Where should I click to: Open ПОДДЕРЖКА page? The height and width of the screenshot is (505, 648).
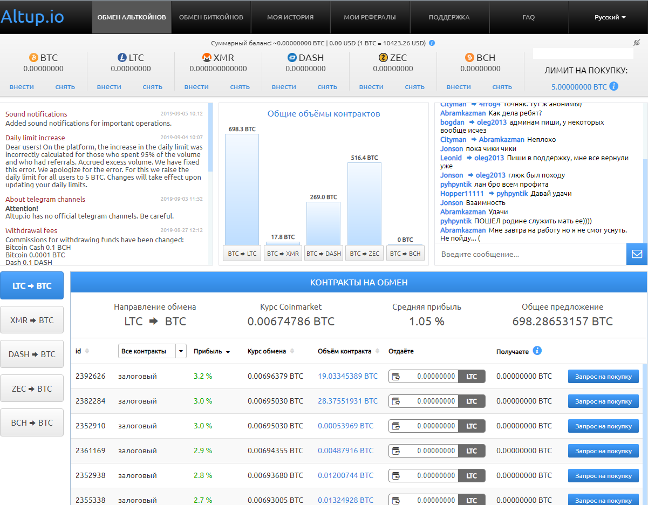pyautogui.click(x=449, y=17)
